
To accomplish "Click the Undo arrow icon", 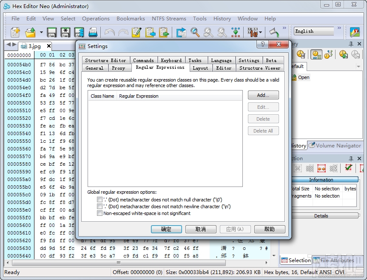I will pos(109,32).
